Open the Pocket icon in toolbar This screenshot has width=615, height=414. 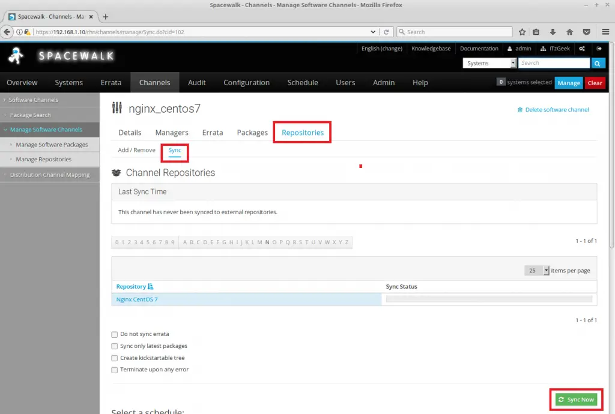pyautogui.click(x=586, y=32)
